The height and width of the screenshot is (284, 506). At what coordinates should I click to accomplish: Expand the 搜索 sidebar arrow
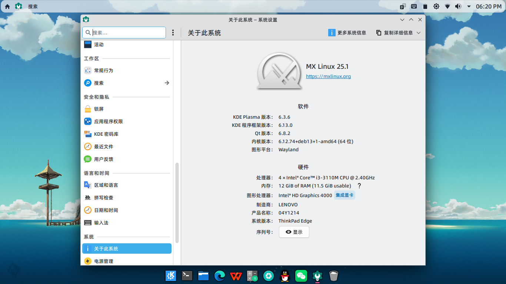point(167,83)
